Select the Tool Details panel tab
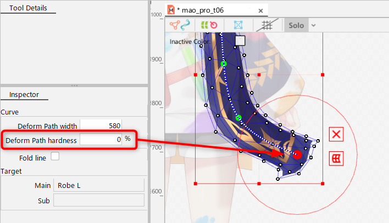 pos(28,8)
